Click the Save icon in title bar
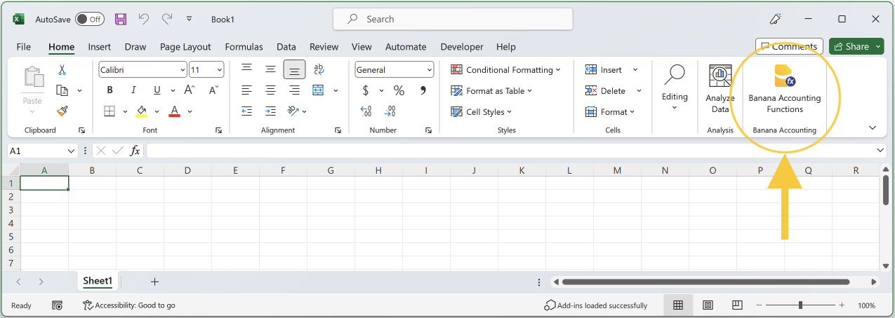This screenshot has width=895, height=318. click(x=121, y=19)
